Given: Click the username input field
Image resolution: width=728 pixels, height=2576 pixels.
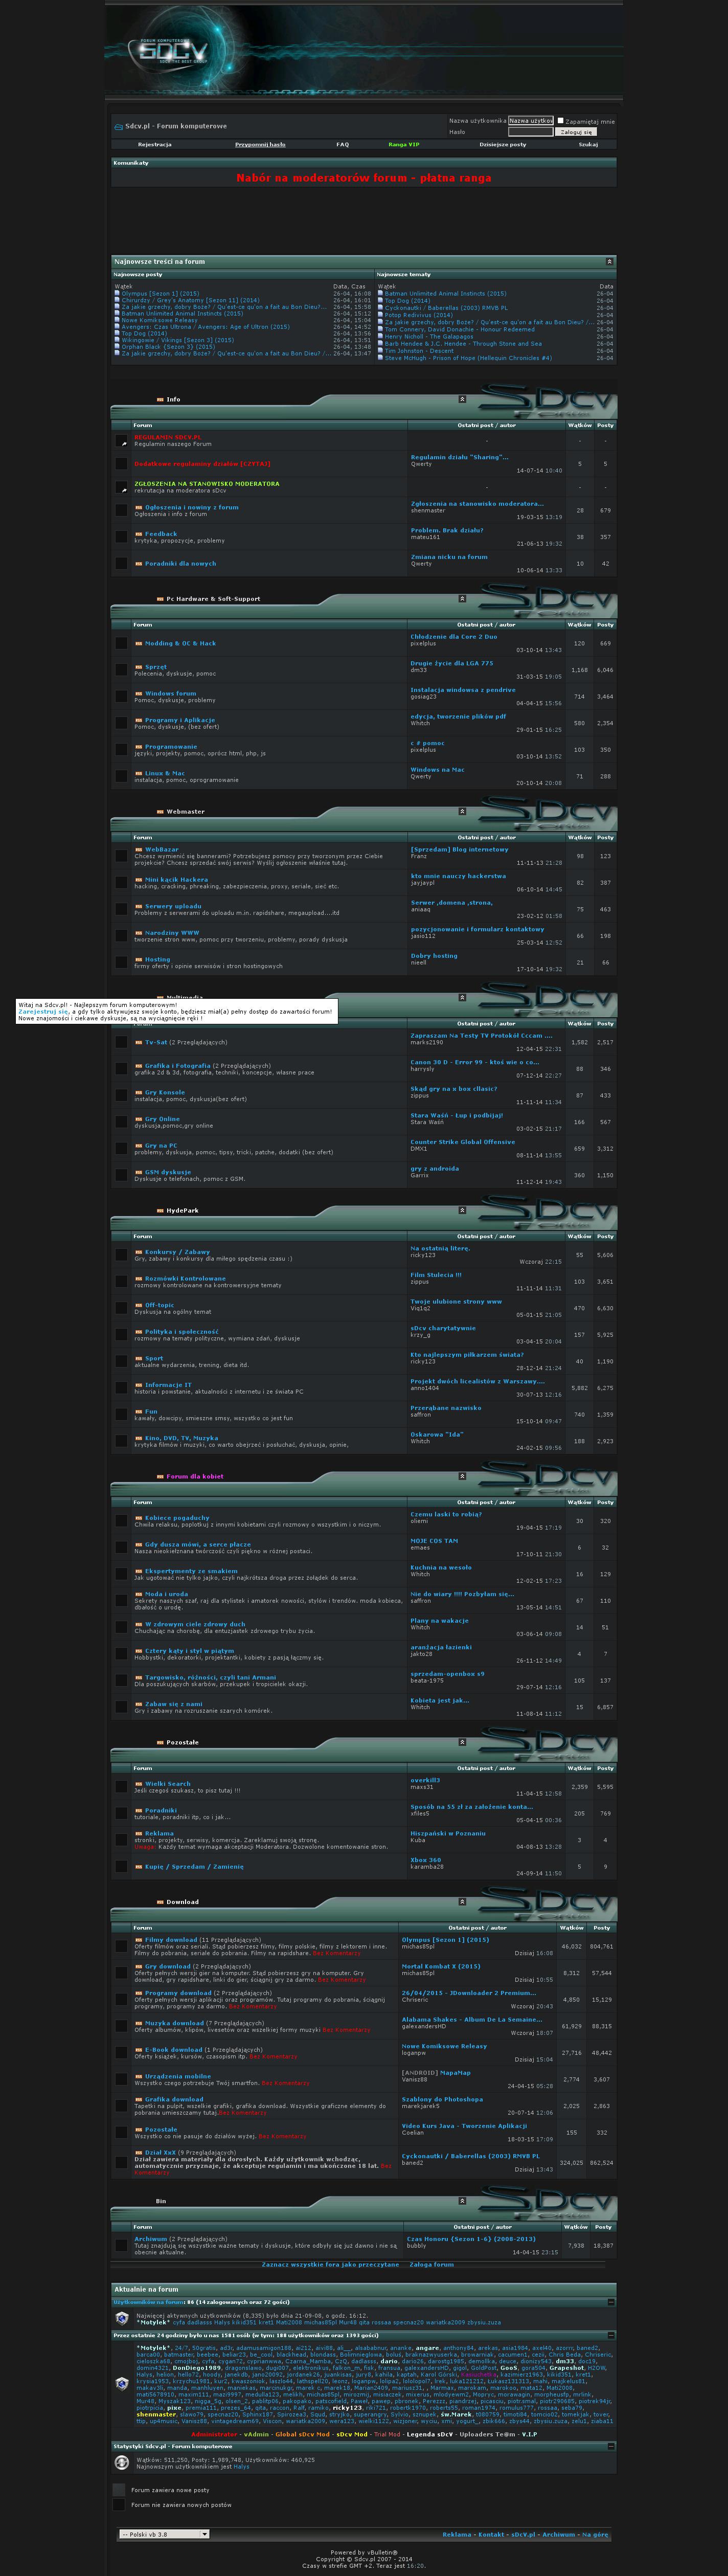Looking at the screenshot, I should [x=530, y=120].
